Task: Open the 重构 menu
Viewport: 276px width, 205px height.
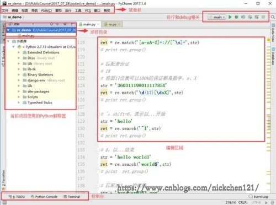Action: (x=59, y=10)
